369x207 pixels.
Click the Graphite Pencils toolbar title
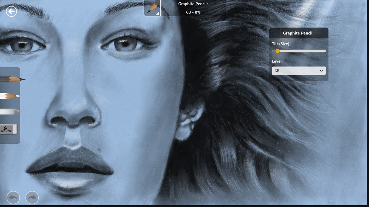193,4
